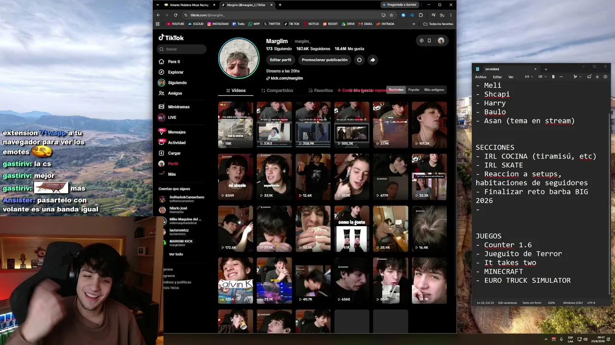Open the DRIVE bookmark
The height and width of the screenshot is (345, 615).
pyautogui.click(x=348, y=23)
